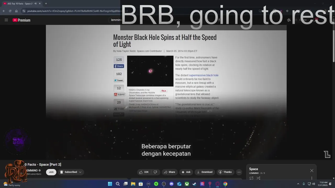The image size is (335, 188).
Task: Open Discord from taskbar
Action: coord(171,184)
